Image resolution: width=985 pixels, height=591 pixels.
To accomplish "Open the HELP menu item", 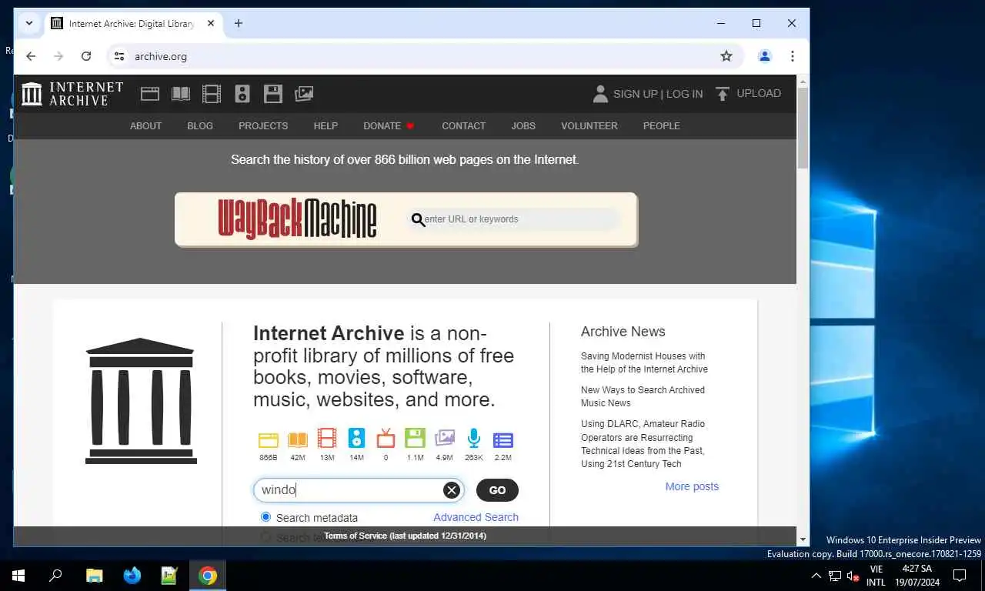I will pos(326,125).
